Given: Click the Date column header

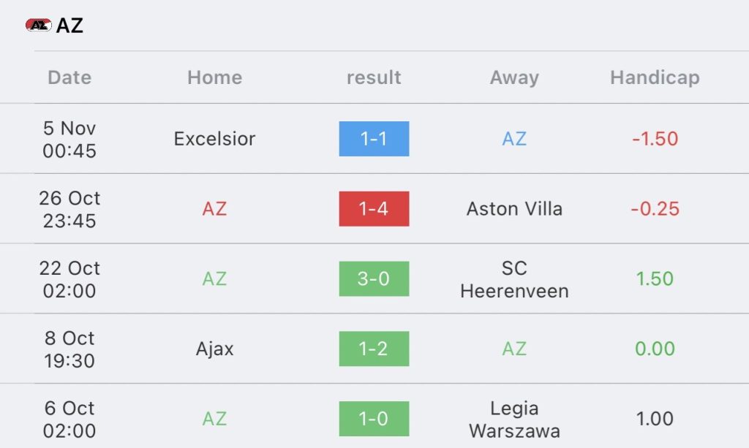Looking at the screenshot, I should pos(69,77).
